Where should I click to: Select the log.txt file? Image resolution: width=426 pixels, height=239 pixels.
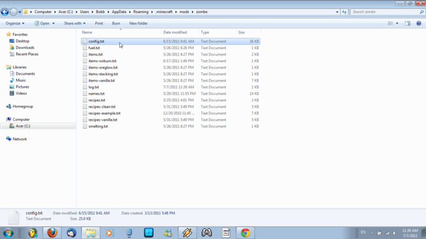point(171,87)
